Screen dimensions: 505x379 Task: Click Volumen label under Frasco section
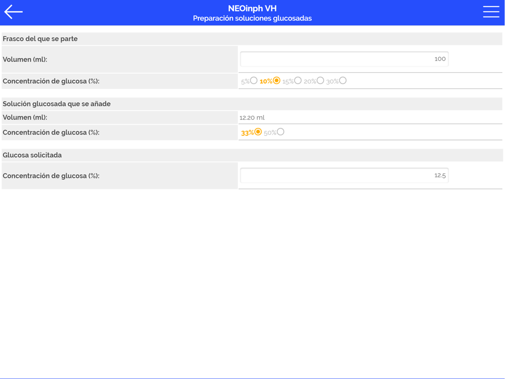[25, 59]
